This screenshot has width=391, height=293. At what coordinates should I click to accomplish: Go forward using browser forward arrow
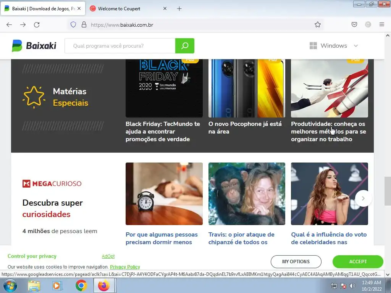tap(23, 25)
